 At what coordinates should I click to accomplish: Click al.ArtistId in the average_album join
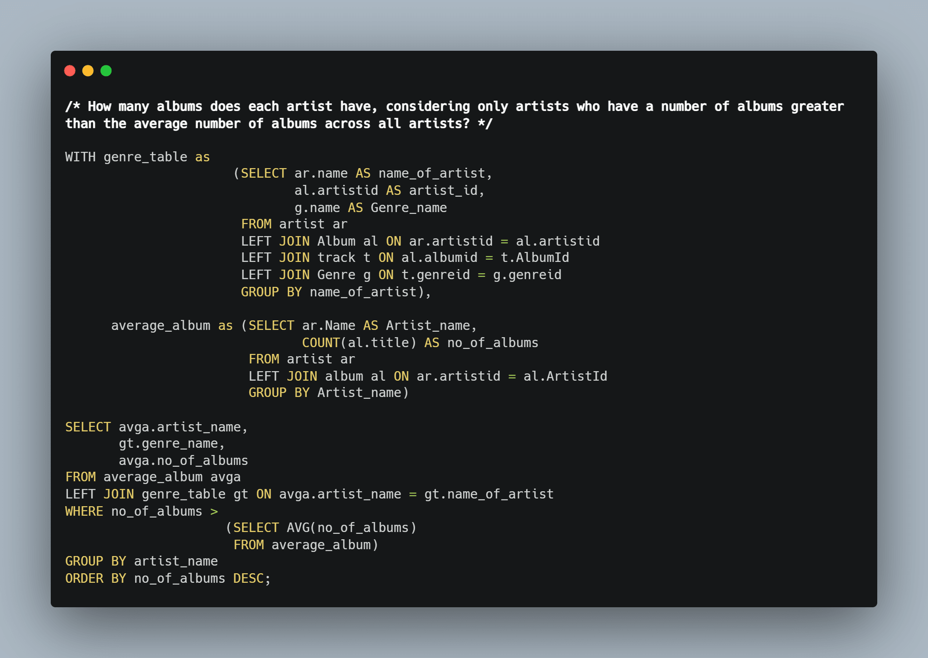(565, 376)
